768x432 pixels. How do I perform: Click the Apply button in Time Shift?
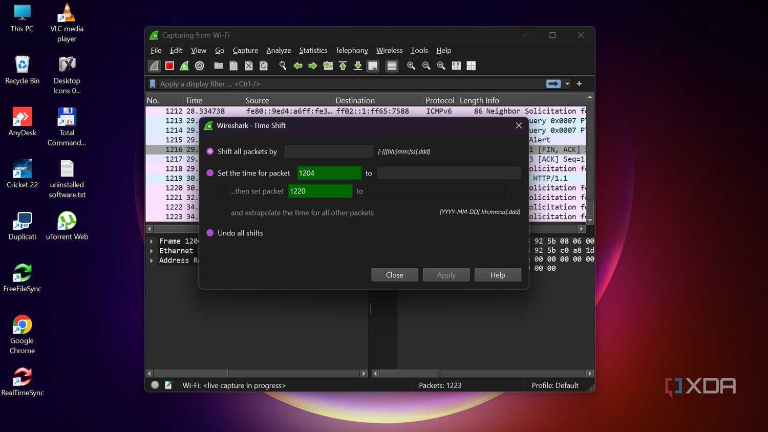coord(446,275)
